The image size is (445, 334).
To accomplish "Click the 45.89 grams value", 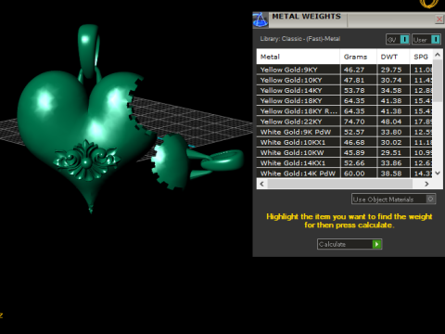I will pyautogui.click(x=354, y=153).
